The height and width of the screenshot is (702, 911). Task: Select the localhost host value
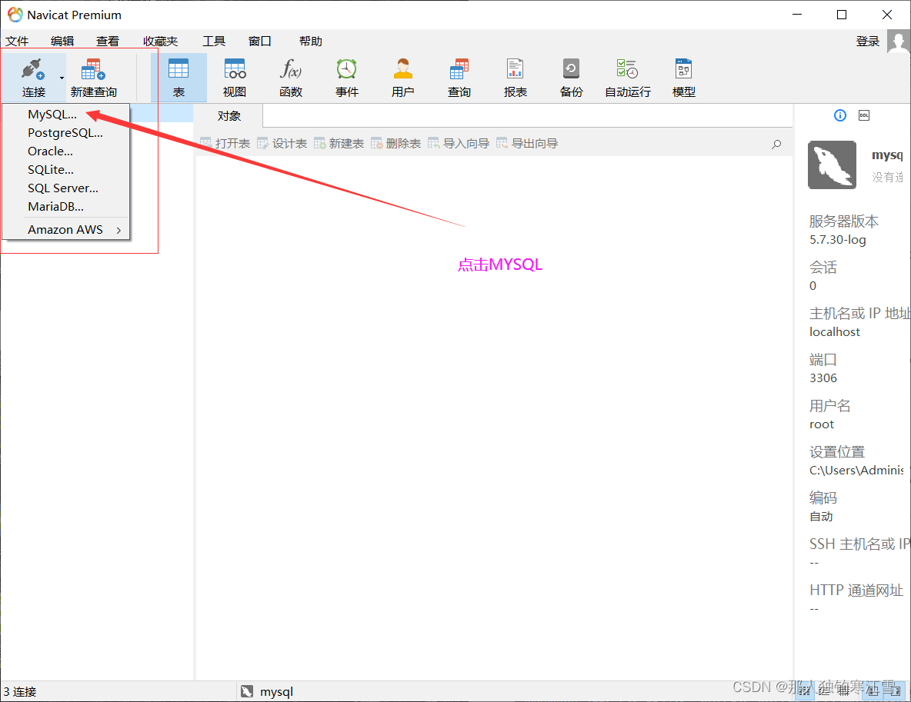click(x=834, y=332)
